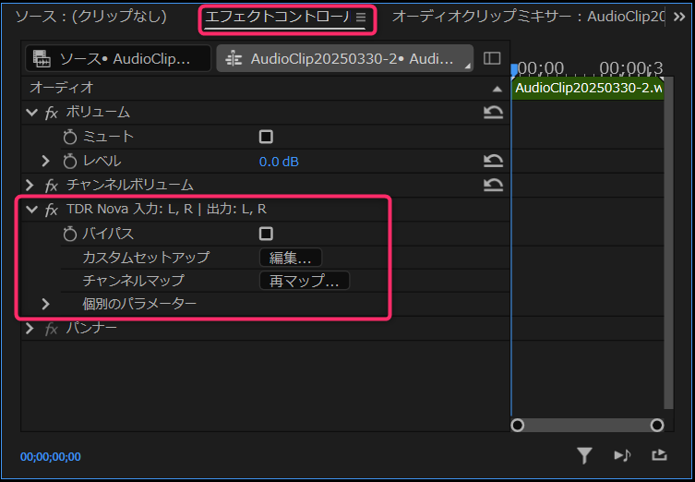Viewport: 695px width, 482px height.
Task: Reset the チャンネルボリューム effect
Action: 493,185
